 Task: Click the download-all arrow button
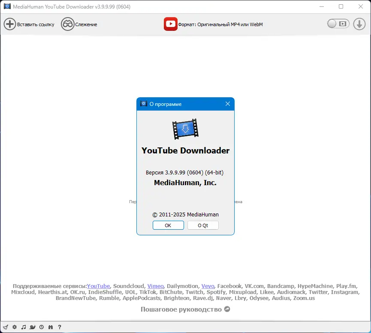[x=359, y=24]
